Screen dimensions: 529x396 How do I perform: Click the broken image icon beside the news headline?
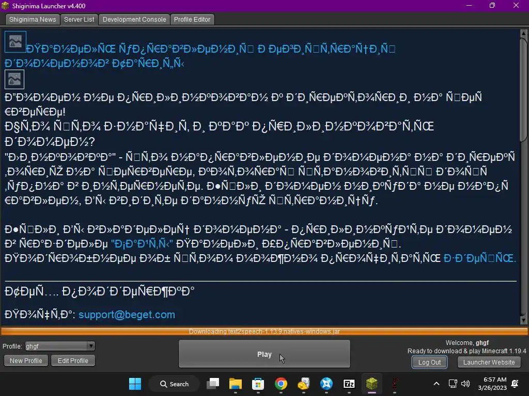click(15, 42)
